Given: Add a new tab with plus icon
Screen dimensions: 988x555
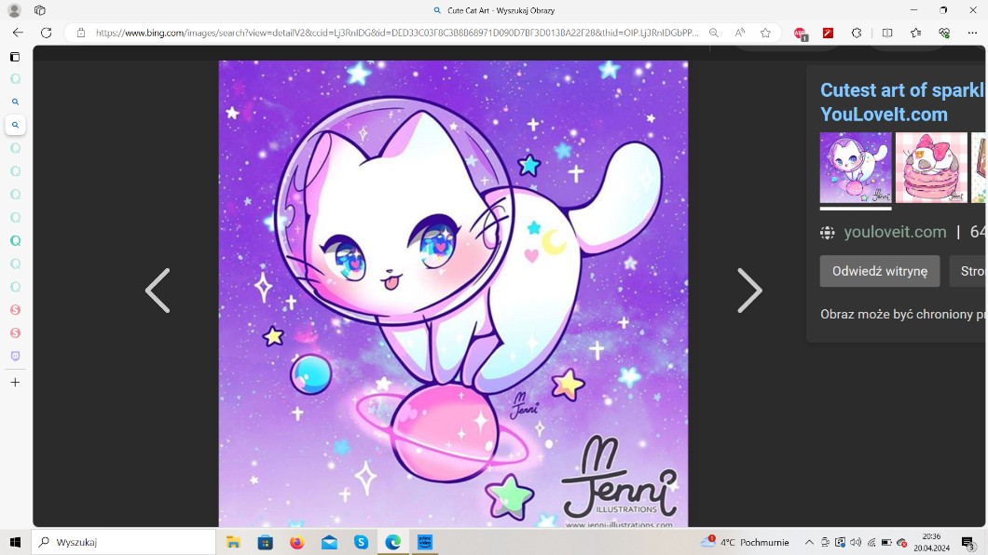Looking at the screenshot, I should pyautogui.click(x=15, y=382).
